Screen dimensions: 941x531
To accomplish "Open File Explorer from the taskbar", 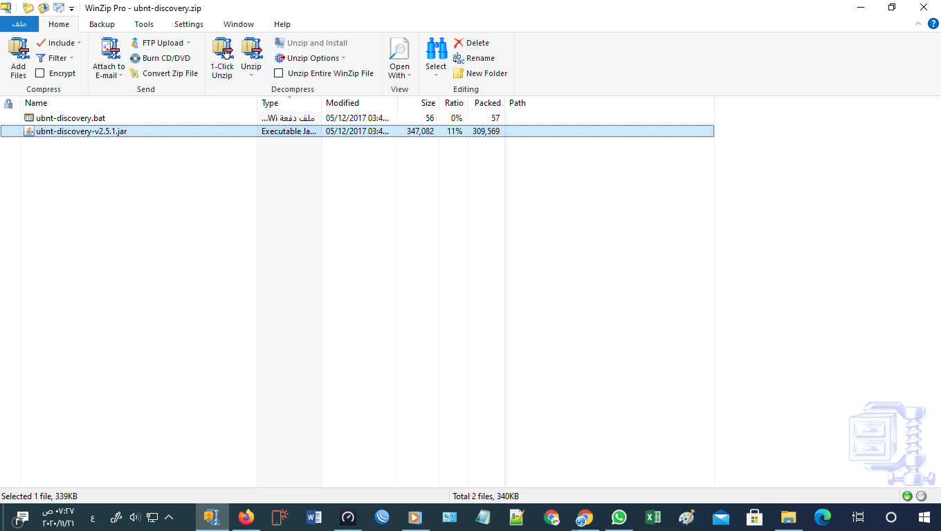I will click(788, 517).
